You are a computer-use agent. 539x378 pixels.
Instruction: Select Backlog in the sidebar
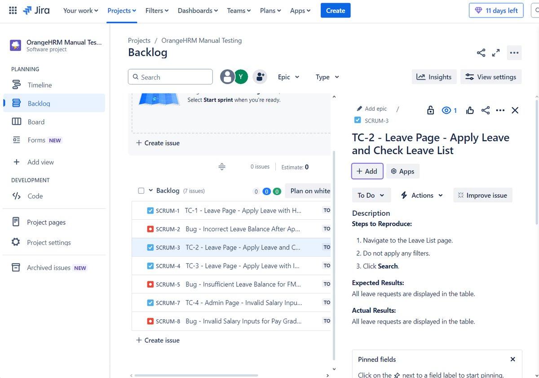coord(54,103)
